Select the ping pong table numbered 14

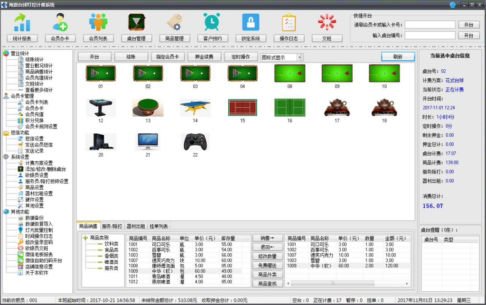(x=195, y=108)
